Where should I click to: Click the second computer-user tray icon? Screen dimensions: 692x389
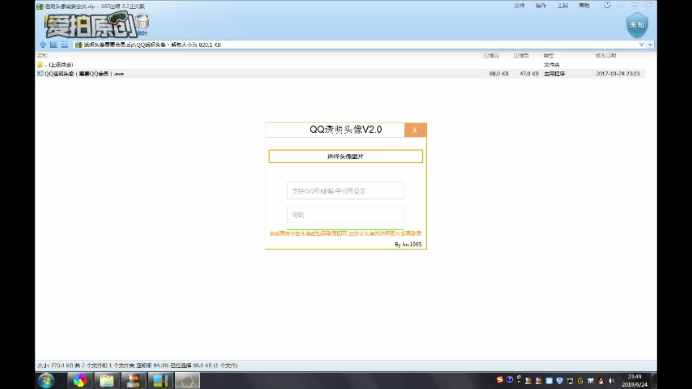coord(539,381)
